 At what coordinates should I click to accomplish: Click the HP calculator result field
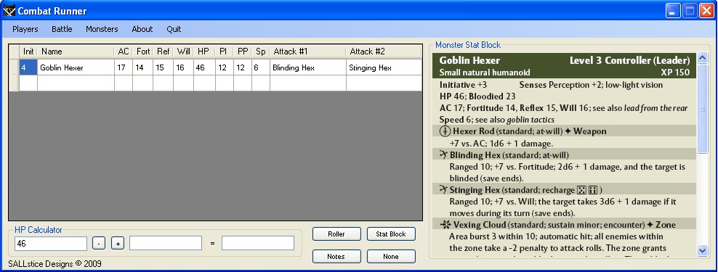[258, 243]
